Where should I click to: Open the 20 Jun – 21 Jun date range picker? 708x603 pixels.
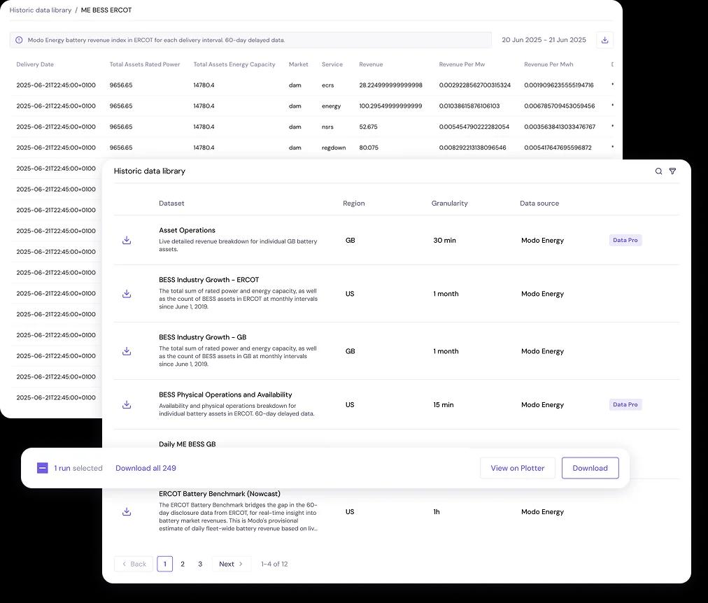(545, 40)
